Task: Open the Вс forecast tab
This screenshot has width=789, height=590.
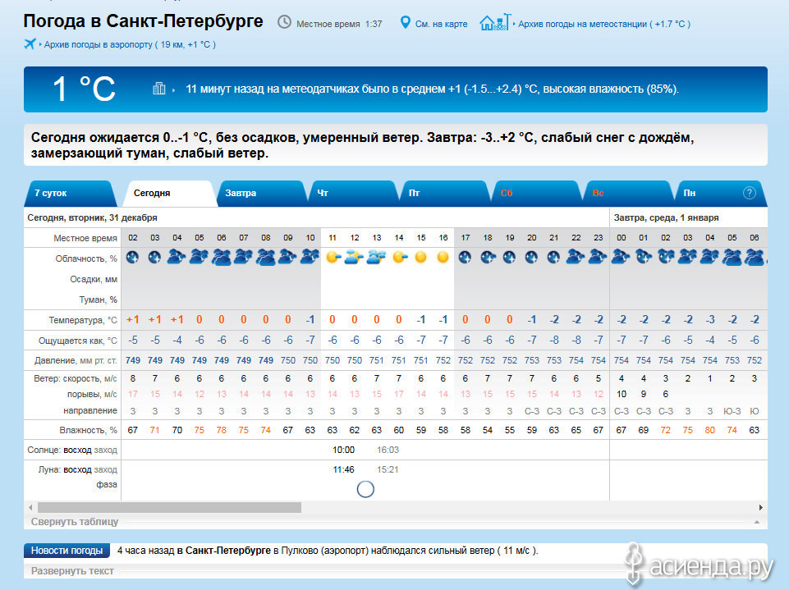Action: [628, 193]
